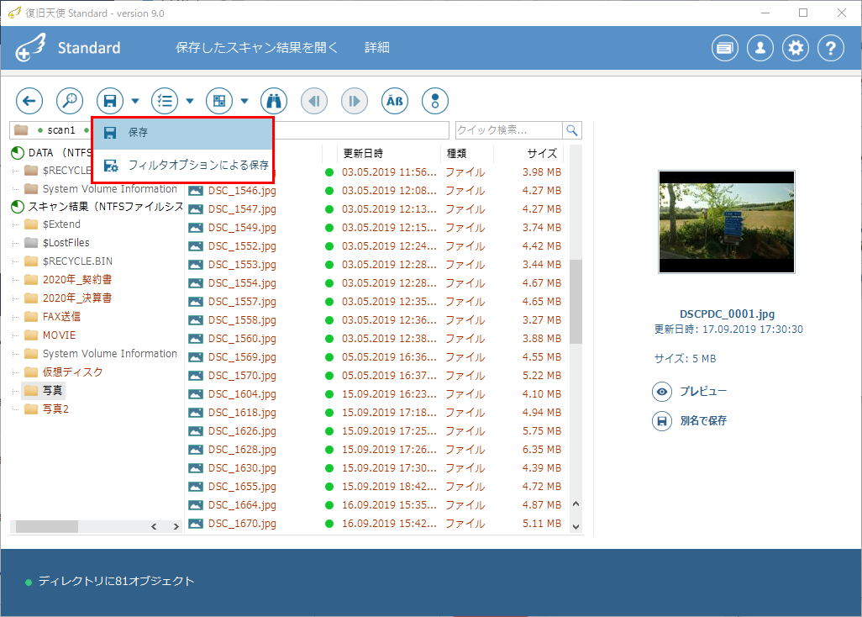Select file DSC_1630.jpg
The height and width of the screenshot is (617, 862).
242,468
